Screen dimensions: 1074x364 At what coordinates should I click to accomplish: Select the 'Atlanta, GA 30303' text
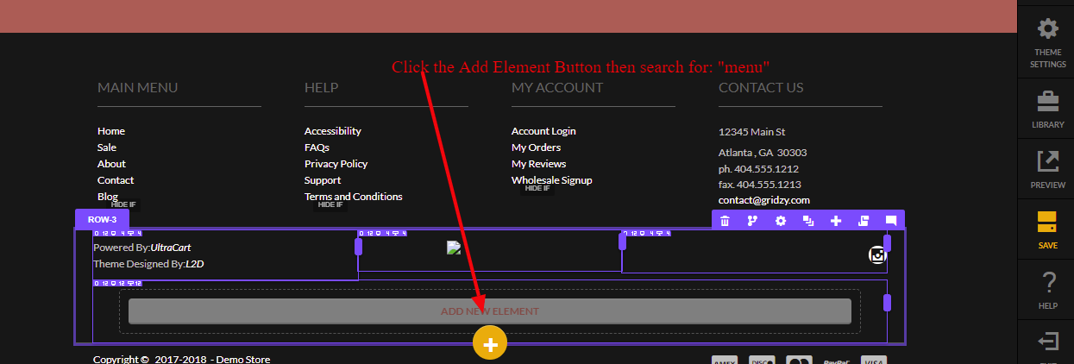pyautogui.click(x=763, y=153)
